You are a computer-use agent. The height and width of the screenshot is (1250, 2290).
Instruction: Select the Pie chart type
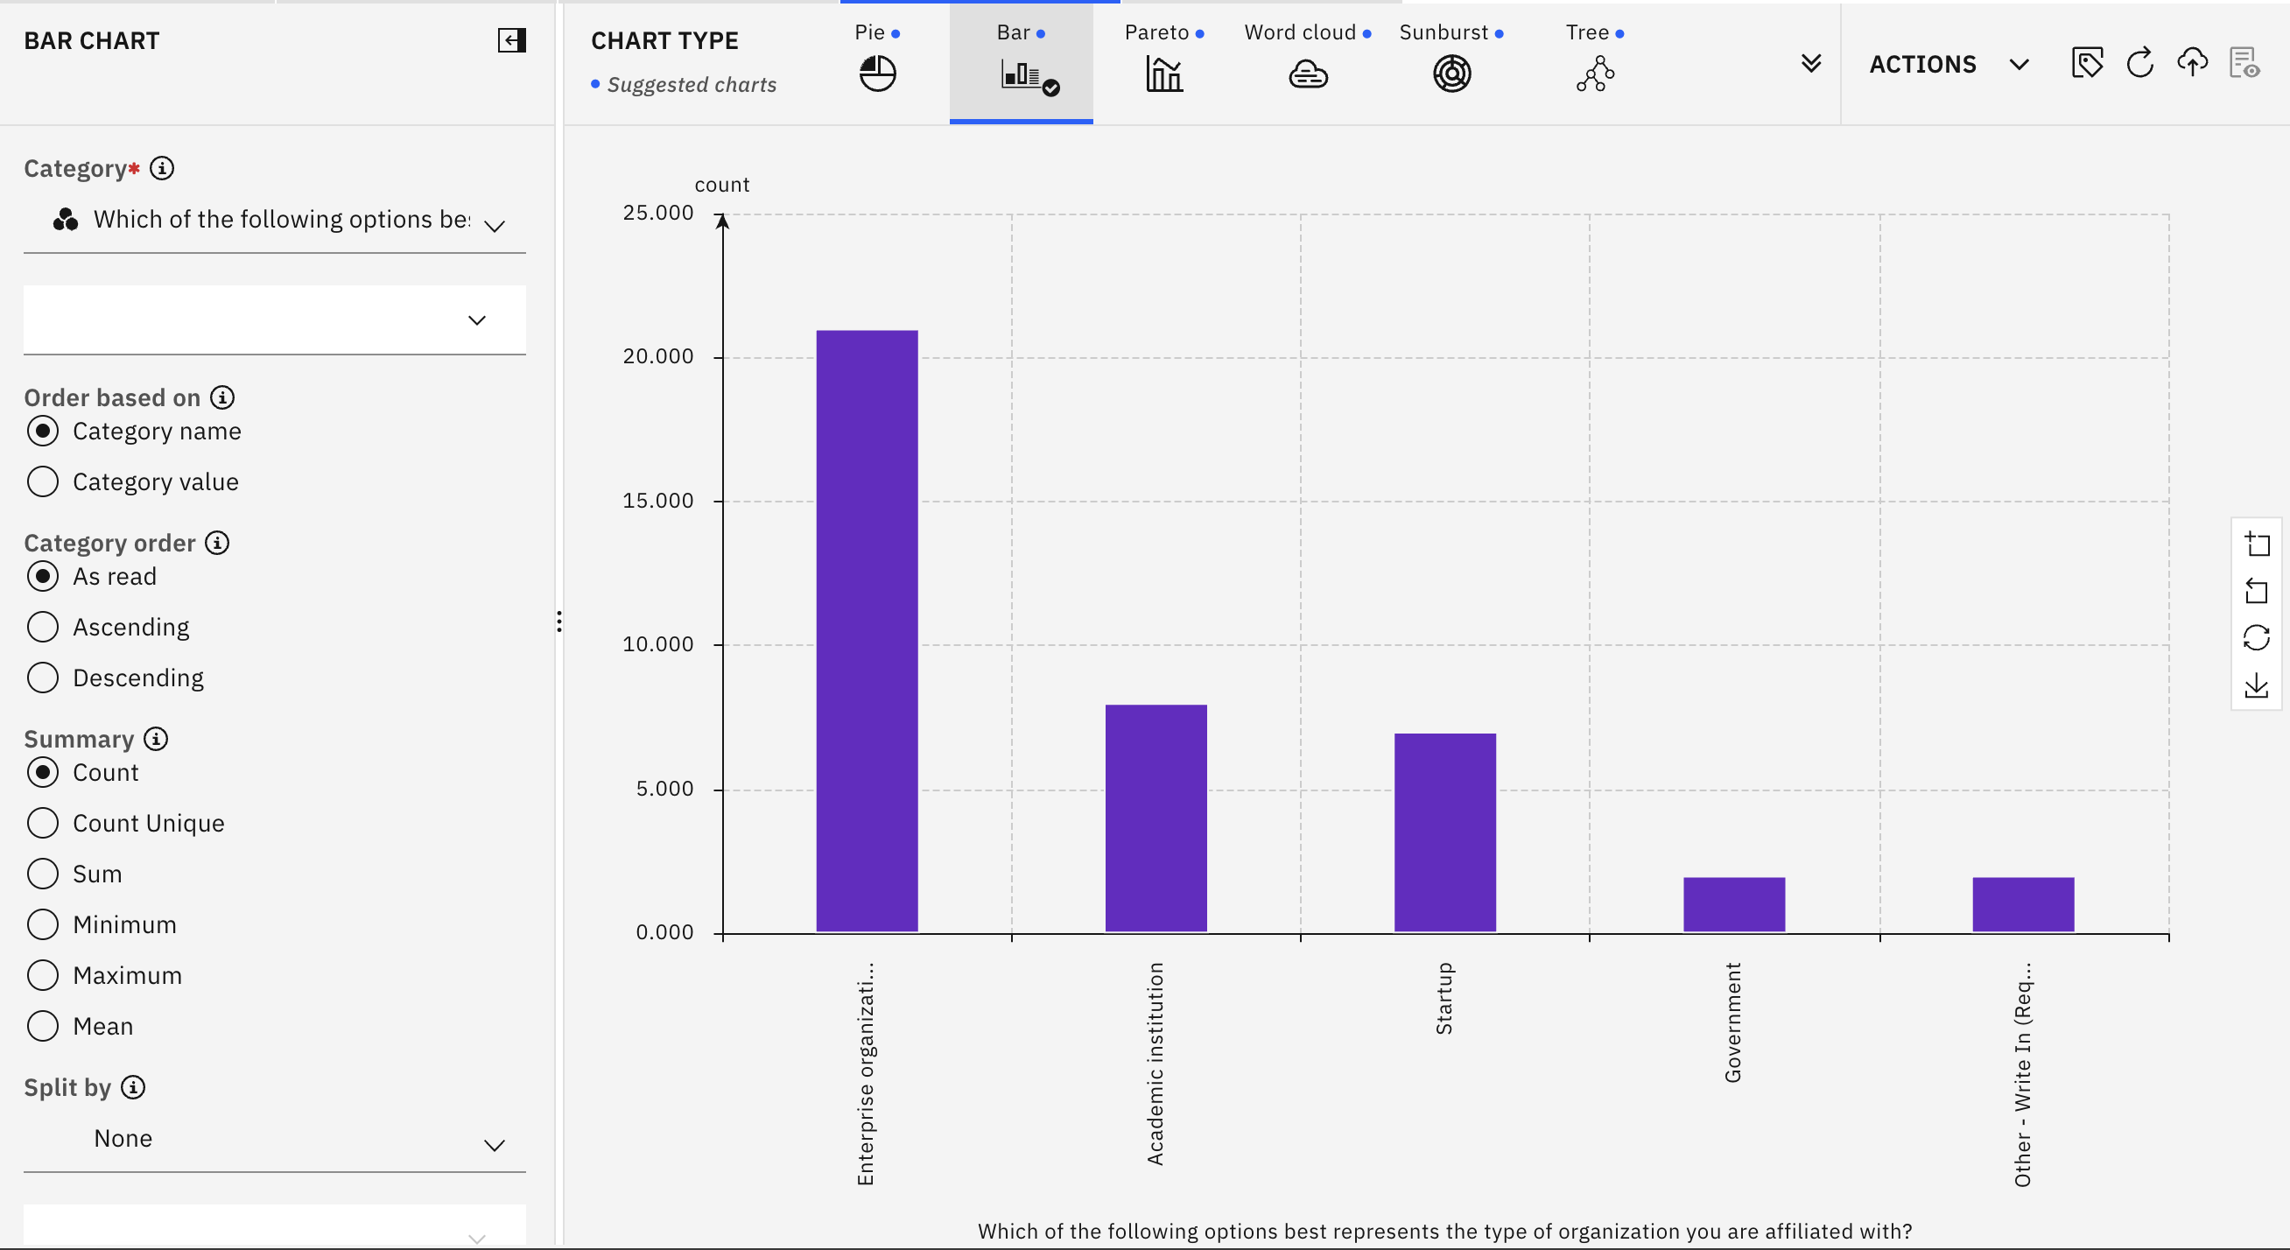(876, 73)
